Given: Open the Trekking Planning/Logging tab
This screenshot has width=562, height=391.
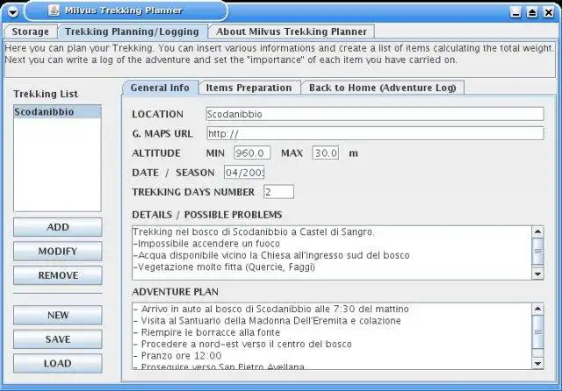Looking at the screenshot, I should [133, 32].
